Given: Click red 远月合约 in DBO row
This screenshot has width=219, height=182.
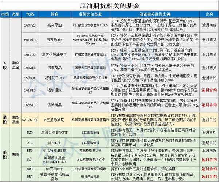Looking at the screenshot, I should (x=209, y=169).
